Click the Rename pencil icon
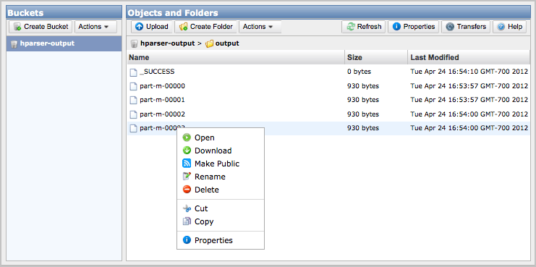Screen dimensions: 536x267 coord(187,177)
